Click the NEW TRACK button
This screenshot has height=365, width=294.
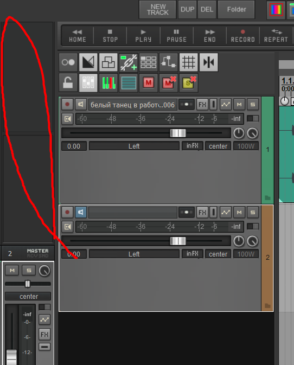click(x=158, y=10)
